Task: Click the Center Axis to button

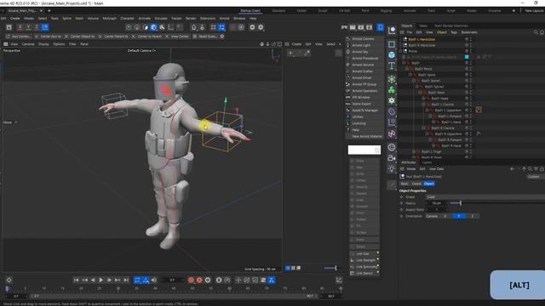Action: (48, 37)
